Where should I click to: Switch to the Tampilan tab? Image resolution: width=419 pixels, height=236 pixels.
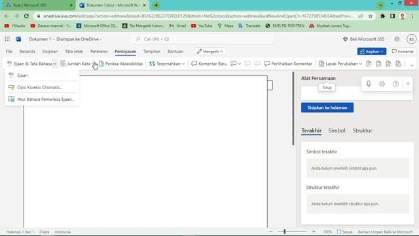152,51
